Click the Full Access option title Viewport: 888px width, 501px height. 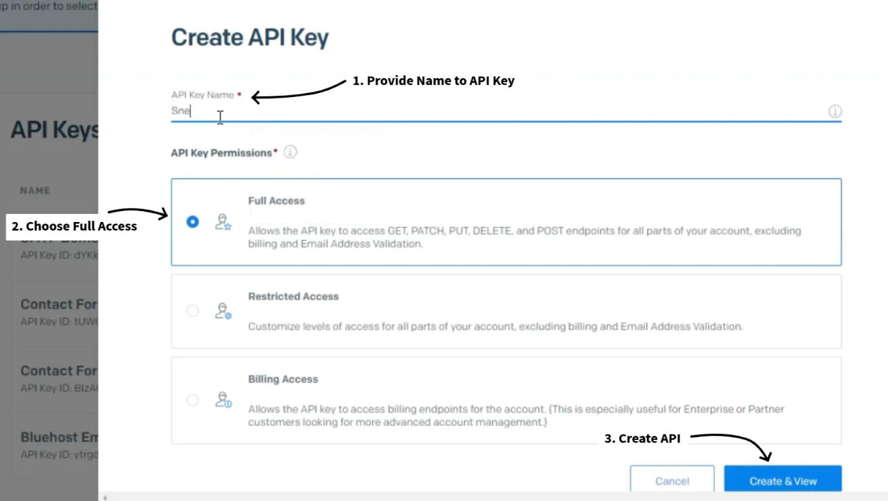coord(276,201)
